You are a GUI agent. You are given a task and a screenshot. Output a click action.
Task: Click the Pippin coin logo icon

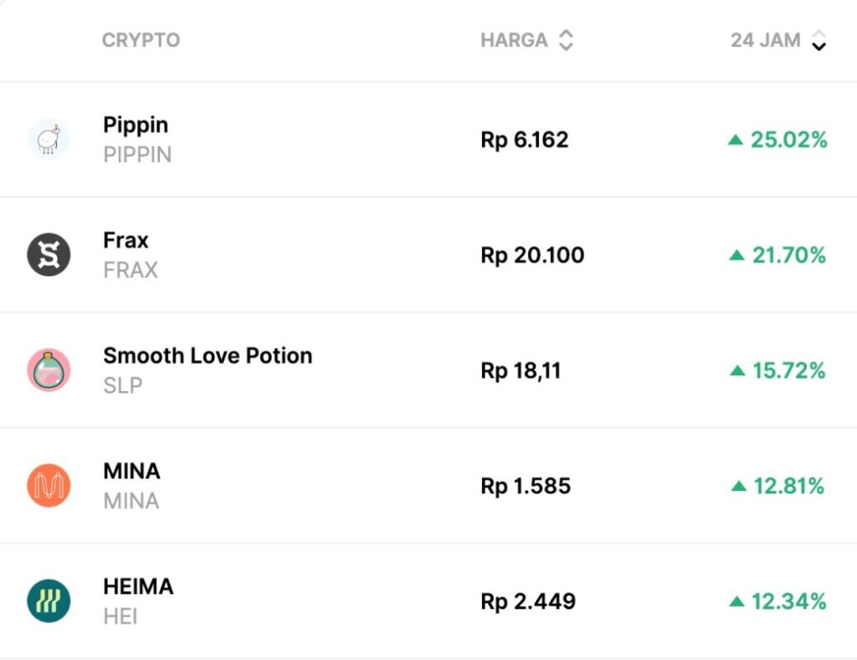pyautogui.click(x=49, y=139)
